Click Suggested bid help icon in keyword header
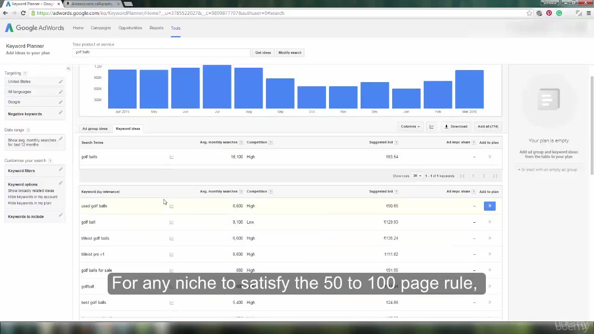 pyautogui.click(x=396, y=192)
